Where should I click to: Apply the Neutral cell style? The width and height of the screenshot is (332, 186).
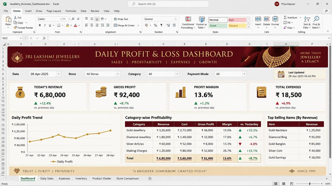[x=237, y=26]
